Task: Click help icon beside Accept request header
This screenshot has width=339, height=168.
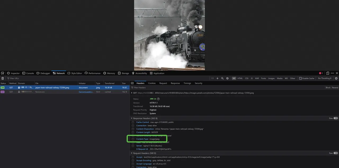Action: click(x=133, y=157)
